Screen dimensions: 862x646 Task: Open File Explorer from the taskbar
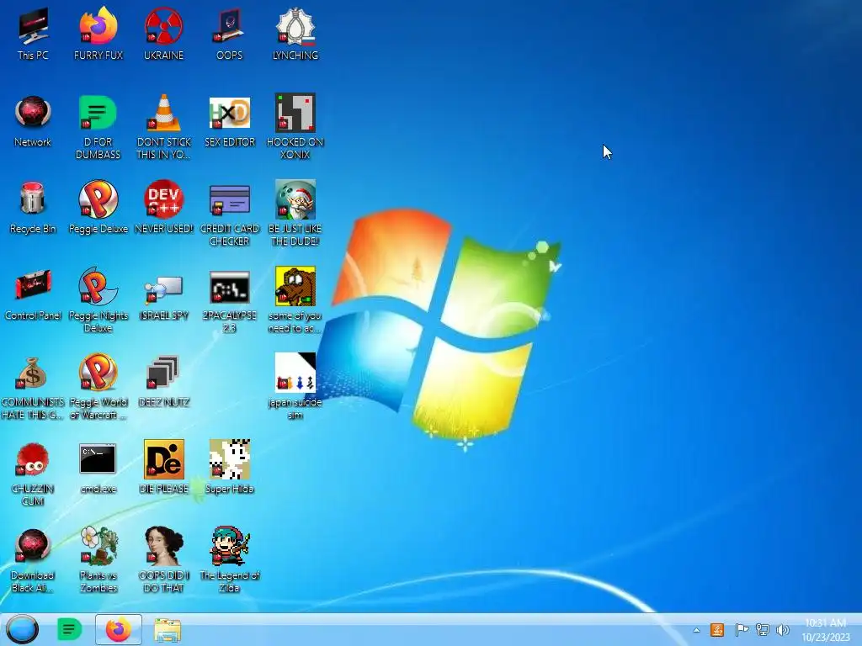[x=168, y=630]
